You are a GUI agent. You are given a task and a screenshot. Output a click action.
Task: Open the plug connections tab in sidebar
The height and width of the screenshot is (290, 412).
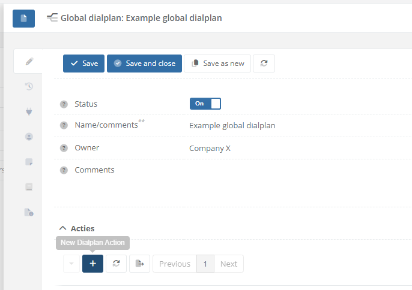[29, 111]
